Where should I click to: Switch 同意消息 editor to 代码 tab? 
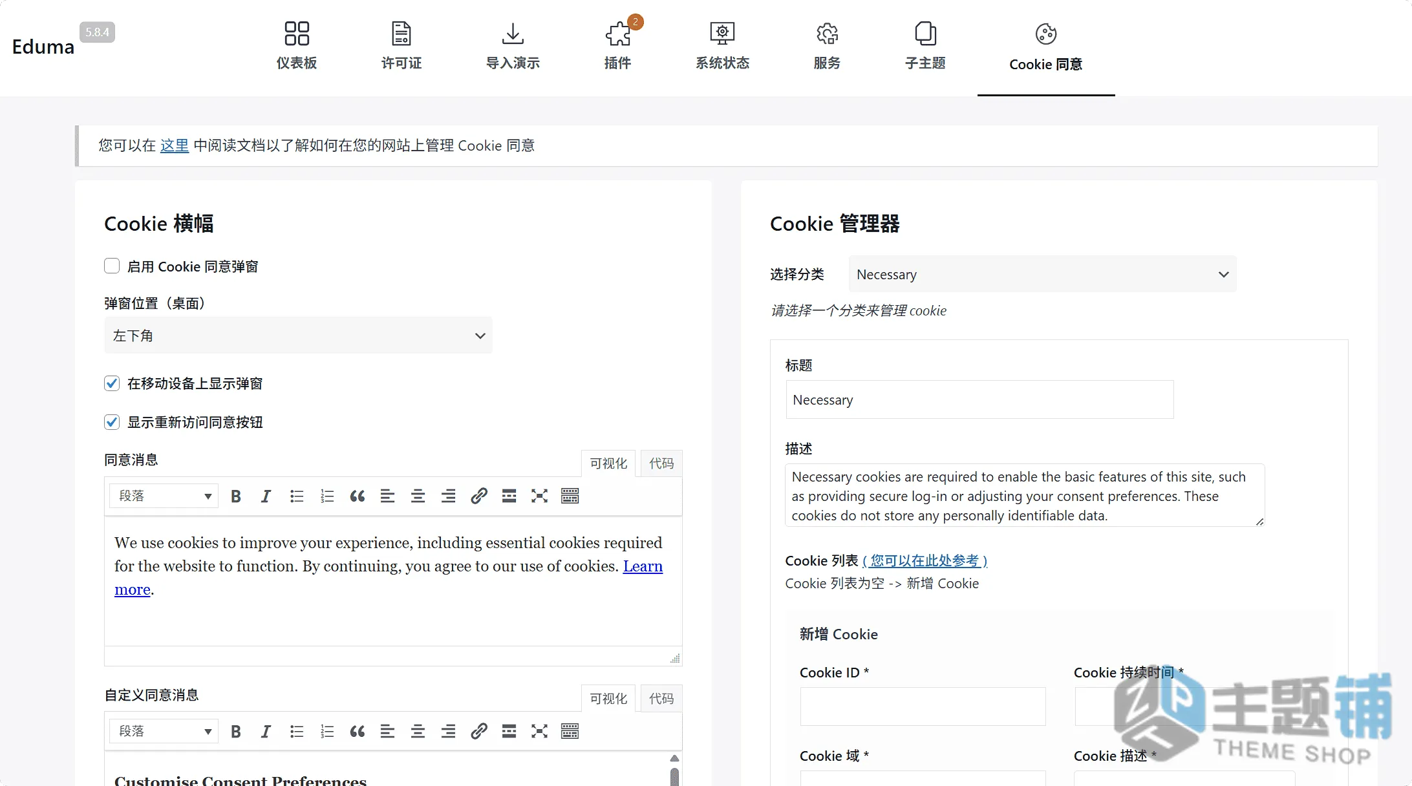point(661,463)
